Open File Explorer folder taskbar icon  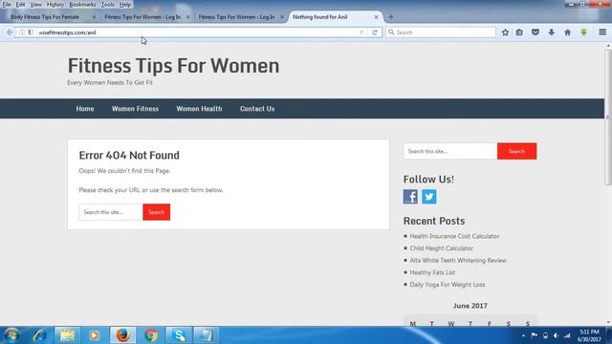coord(67,335)
